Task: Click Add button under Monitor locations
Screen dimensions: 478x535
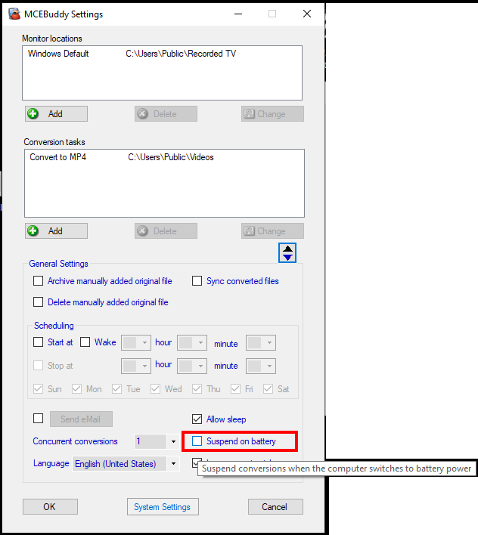Action: click(x=56, y=114)
